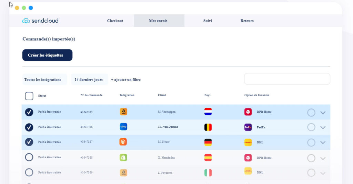Click Spain flag for X. Hernández
353x184 pixels.
click(208, 158)
